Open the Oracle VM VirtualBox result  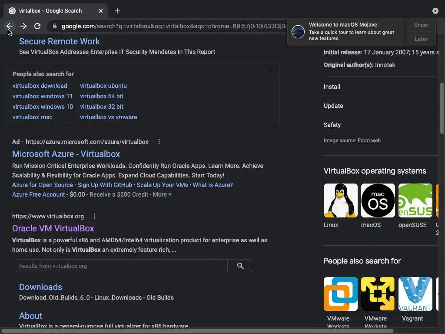point(53,228)
